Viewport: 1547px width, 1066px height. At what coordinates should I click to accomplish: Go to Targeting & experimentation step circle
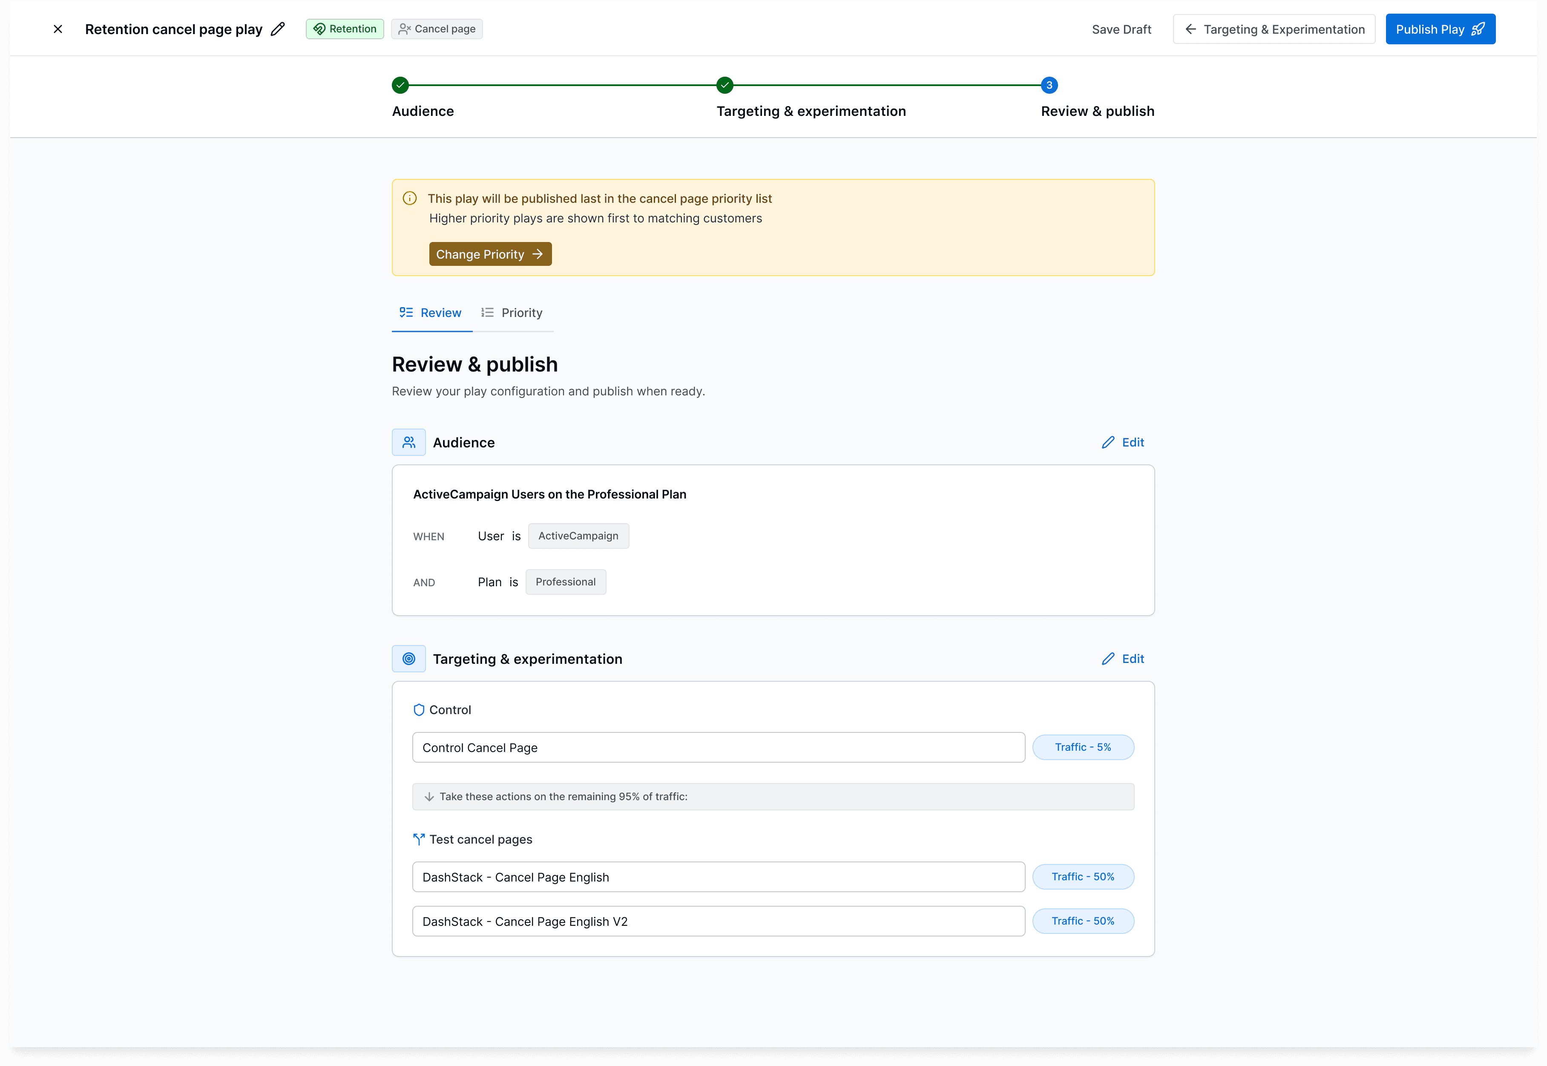coord(725,86)
